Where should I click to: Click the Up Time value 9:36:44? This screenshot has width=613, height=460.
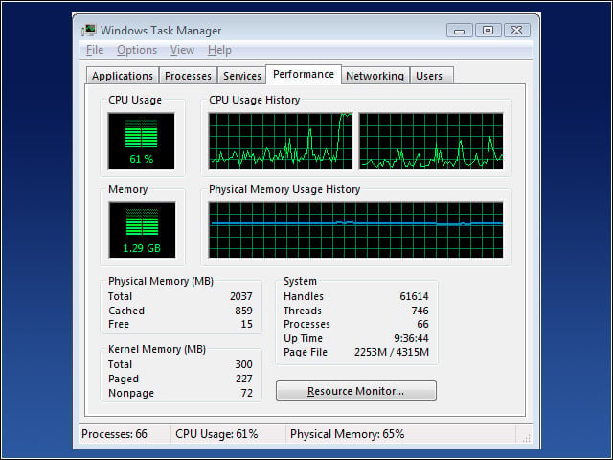[411, 338]
